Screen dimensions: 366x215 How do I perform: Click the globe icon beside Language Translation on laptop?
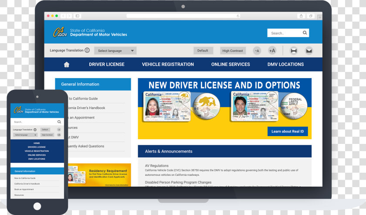pos(87,50)
